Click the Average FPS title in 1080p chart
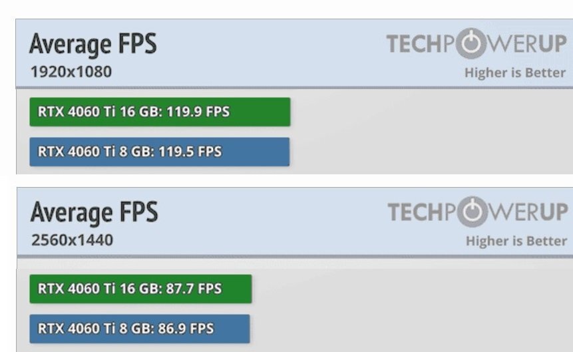The width and height of the screenshot is (573, 352). [93, 44]
